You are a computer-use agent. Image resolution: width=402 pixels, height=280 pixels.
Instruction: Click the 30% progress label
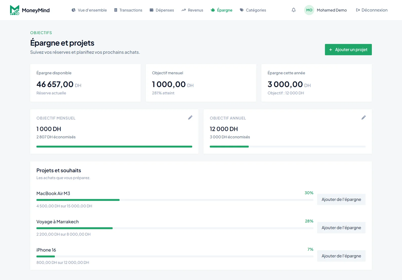click(309, 193)
